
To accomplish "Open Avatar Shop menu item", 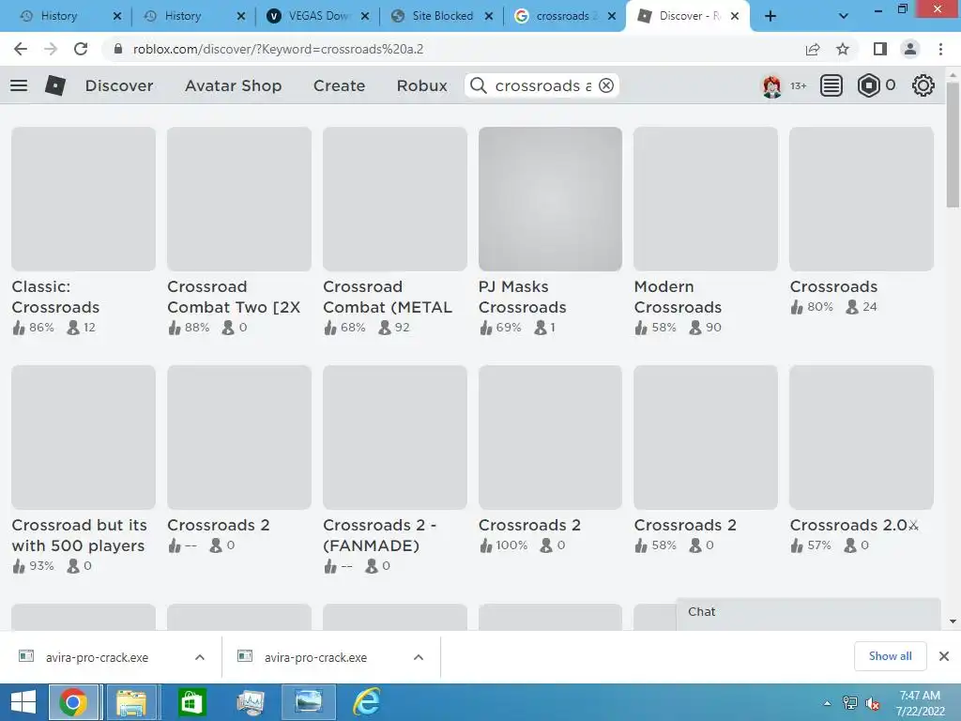I will pyautogui.click(x=234, y=85).
